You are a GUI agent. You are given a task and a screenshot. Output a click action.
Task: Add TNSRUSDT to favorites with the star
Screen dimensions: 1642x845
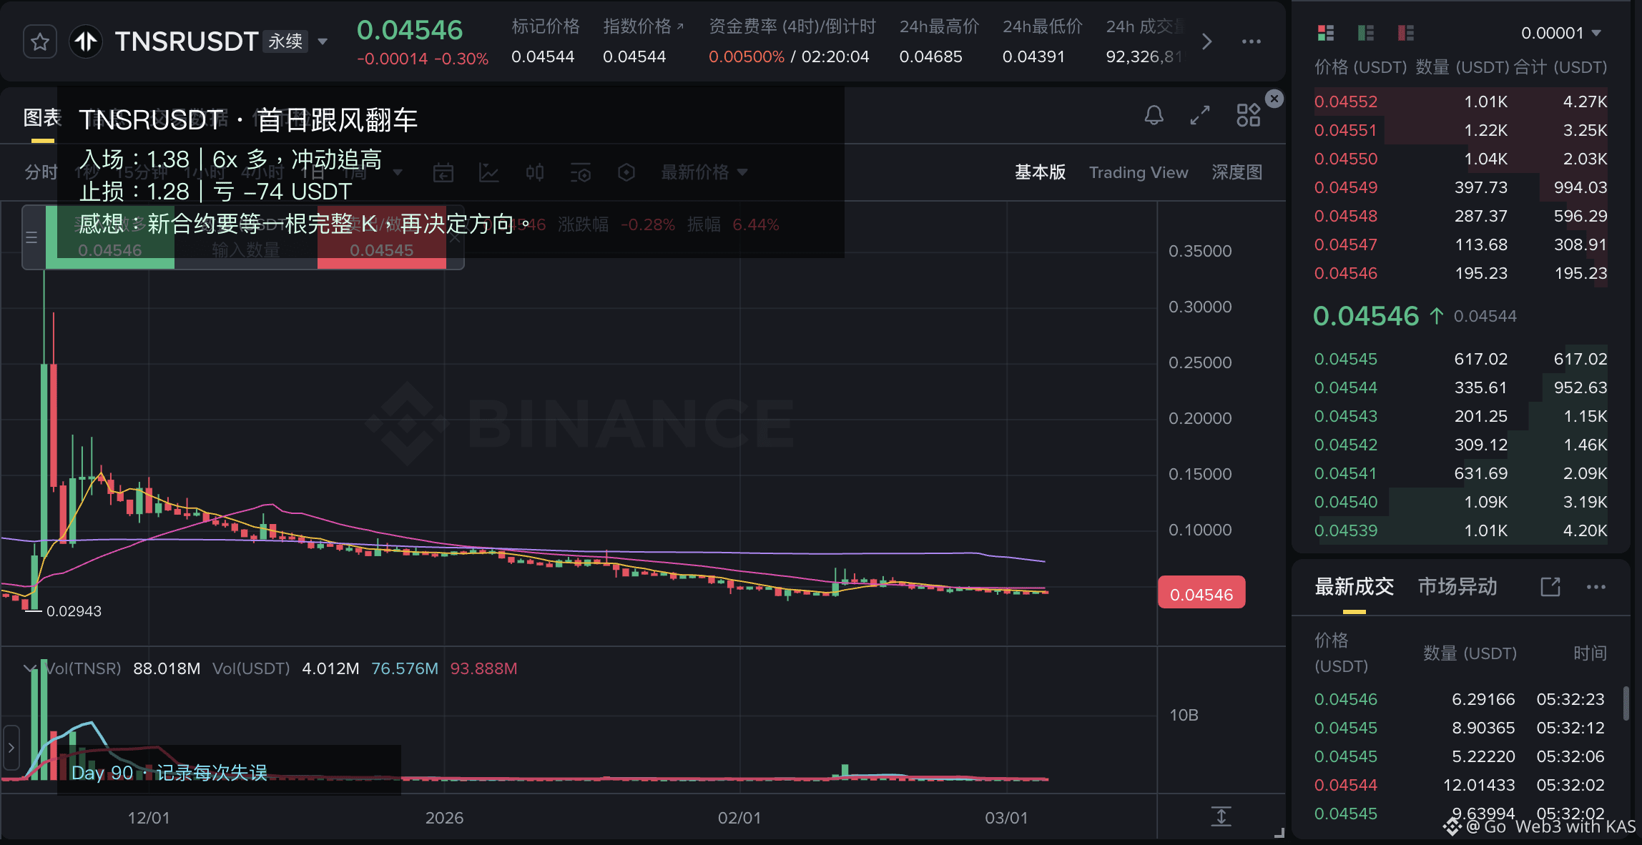40,42
